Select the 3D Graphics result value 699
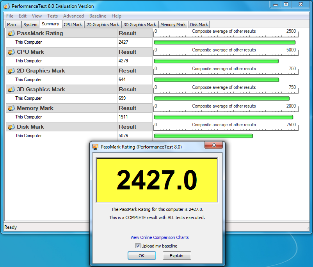This screenshot has width=313, height=267. (122, 98)
